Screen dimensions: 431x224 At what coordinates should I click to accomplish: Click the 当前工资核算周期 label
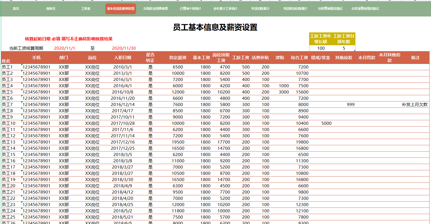26,48
